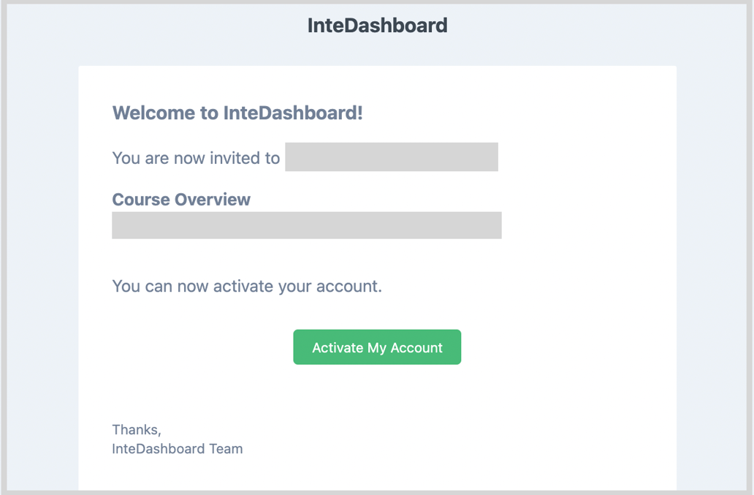
Task: Select the Course Overview heading
Action: [x=180, y=199]
